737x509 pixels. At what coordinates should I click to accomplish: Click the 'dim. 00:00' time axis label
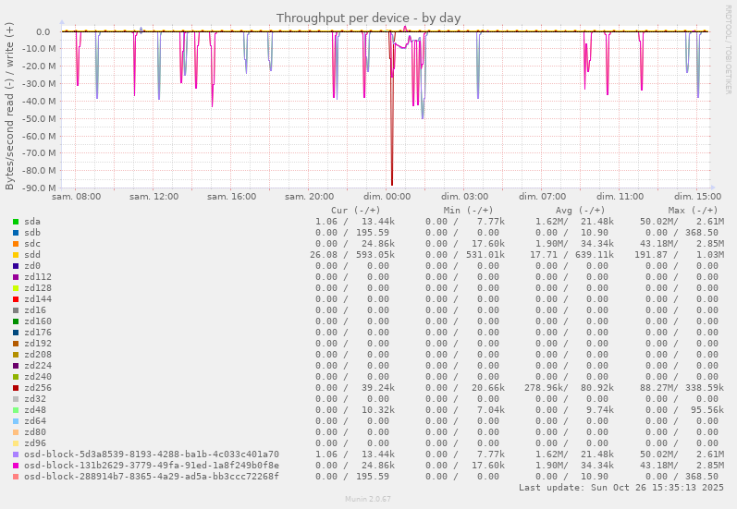pos(387,197)
